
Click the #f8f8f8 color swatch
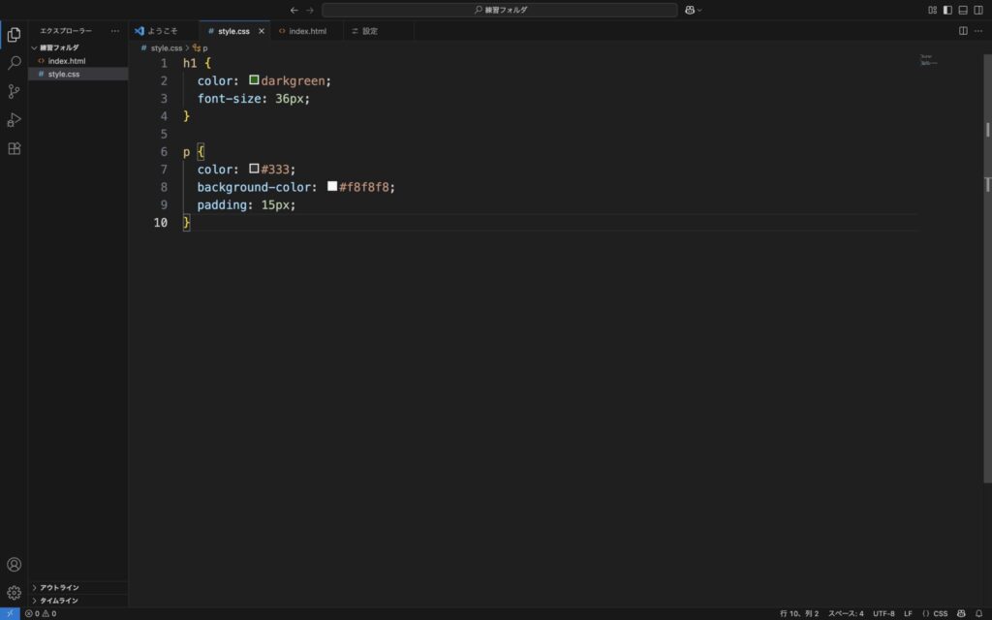(x=332, y=186)
